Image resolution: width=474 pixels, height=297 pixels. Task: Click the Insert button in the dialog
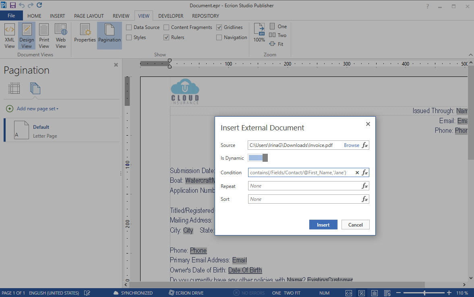(323, 225)
